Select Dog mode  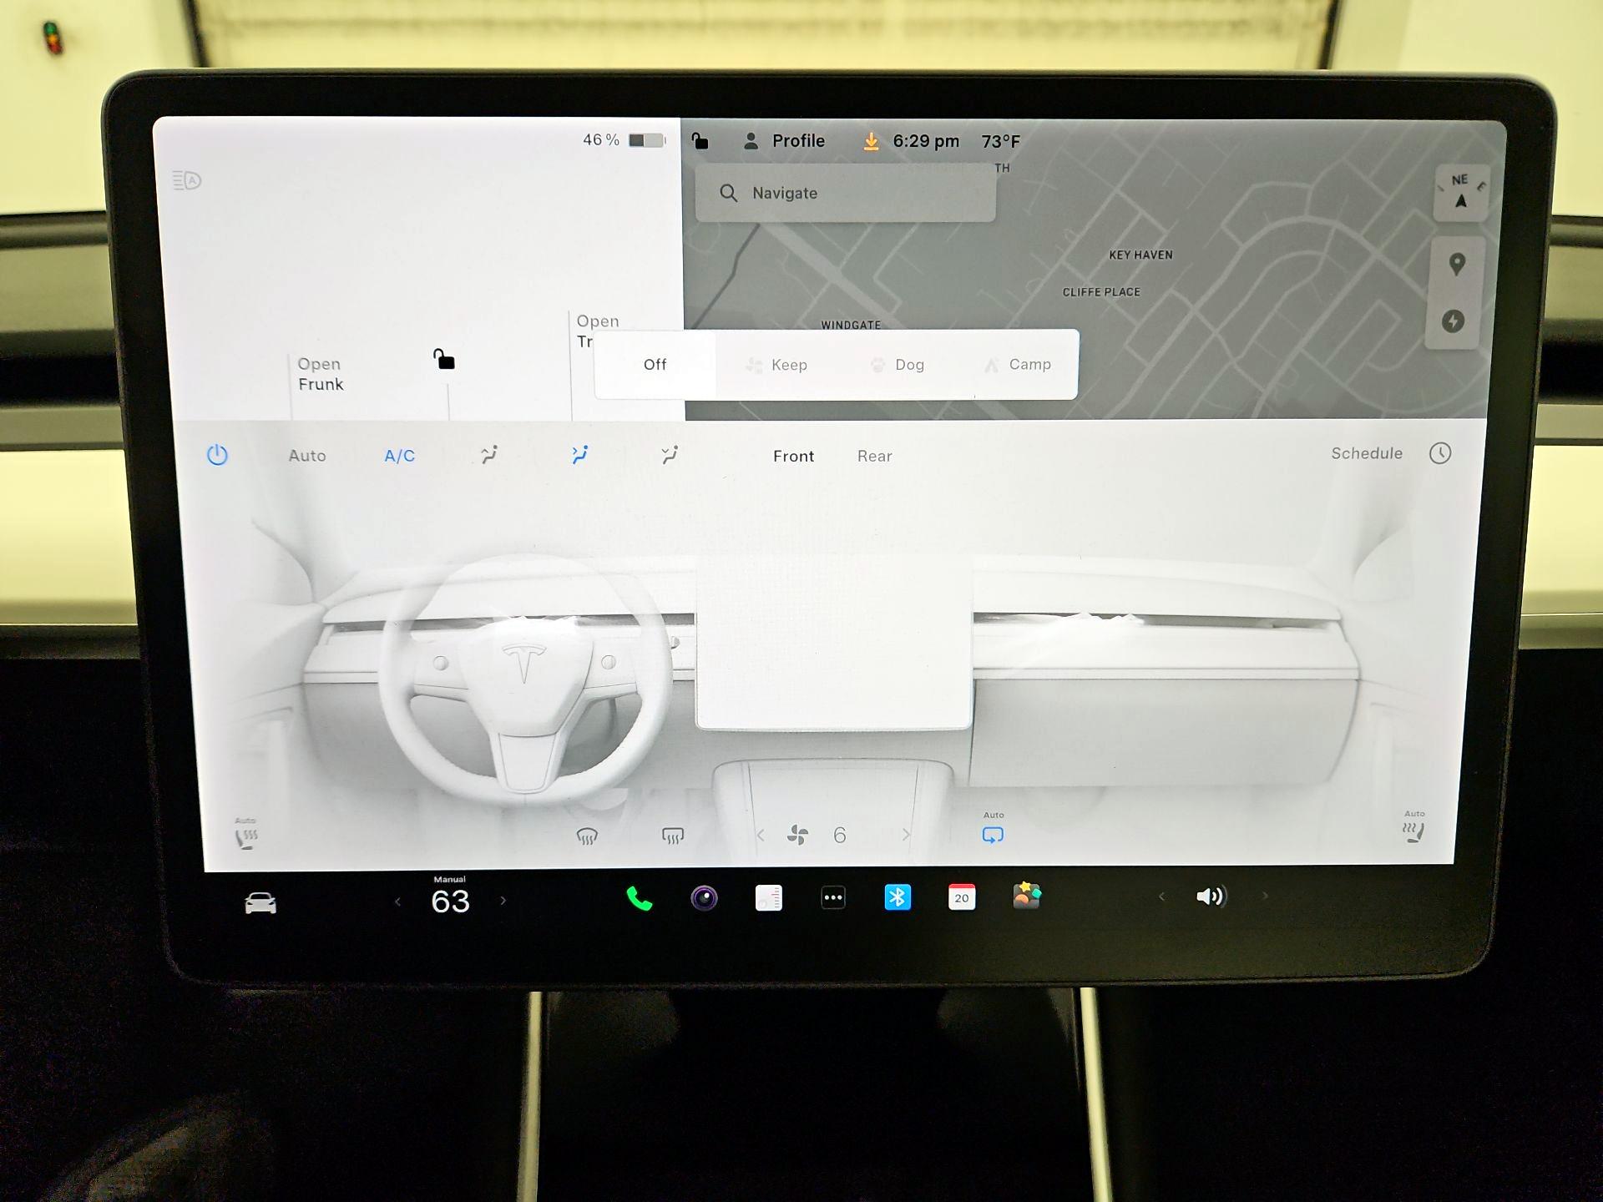pos(898,365)
